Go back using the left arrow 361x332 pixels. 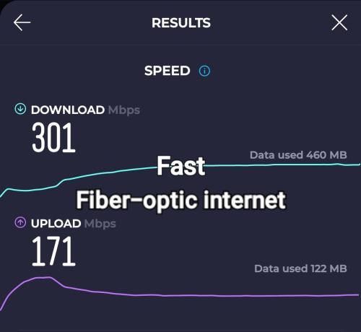[22, 22]
